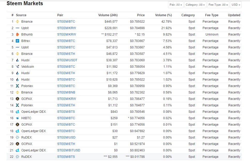
Task: Click the $0.011786 price in row 22
Action: [138, 157]
